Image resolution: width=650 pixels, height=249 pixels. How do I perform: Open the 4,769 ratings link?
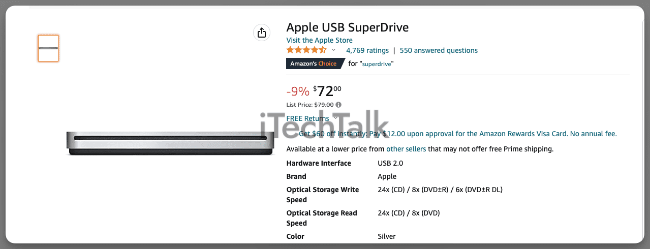[x=367, y=50]
